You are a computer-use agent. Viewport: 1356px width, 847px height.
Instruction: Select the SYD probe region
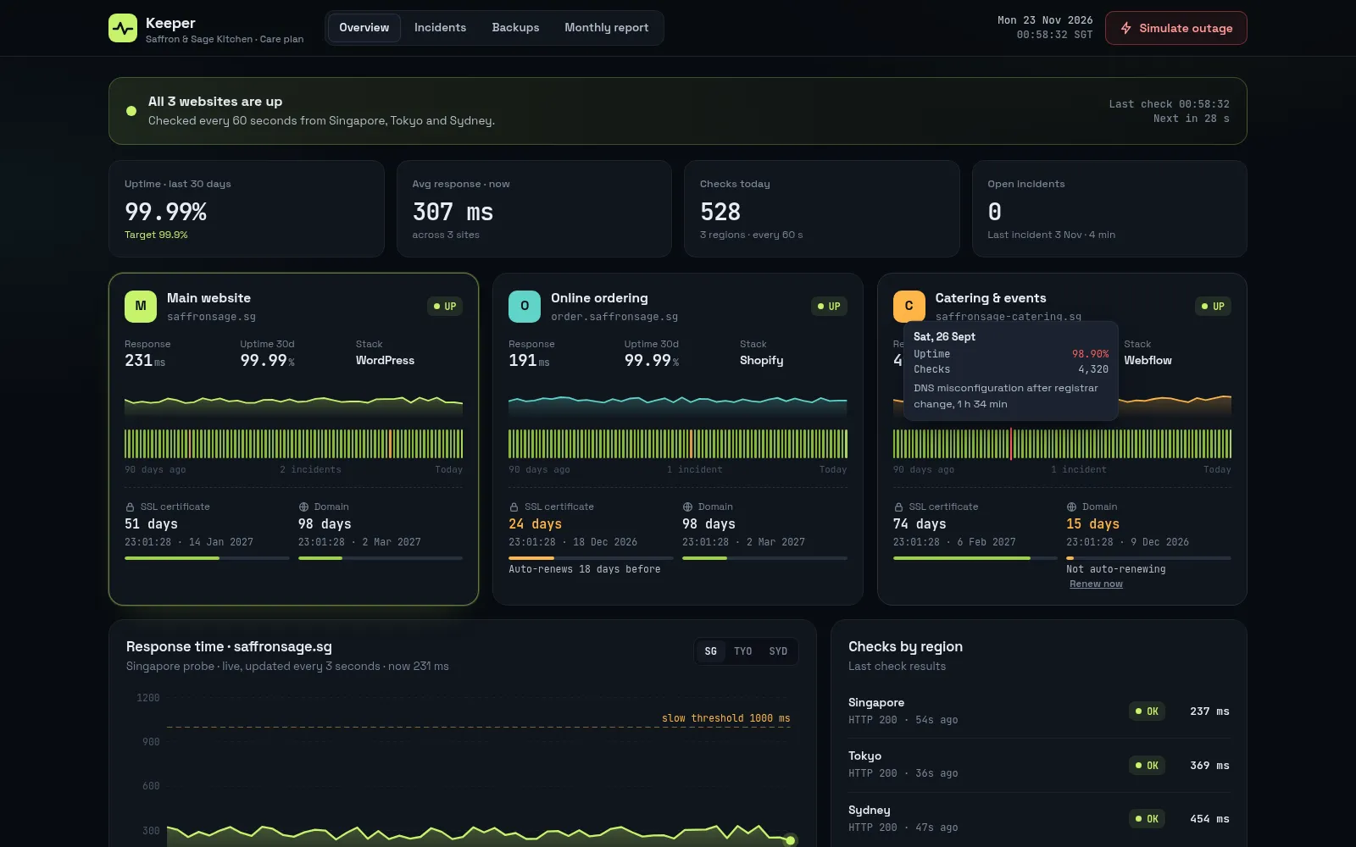[778, 651]
